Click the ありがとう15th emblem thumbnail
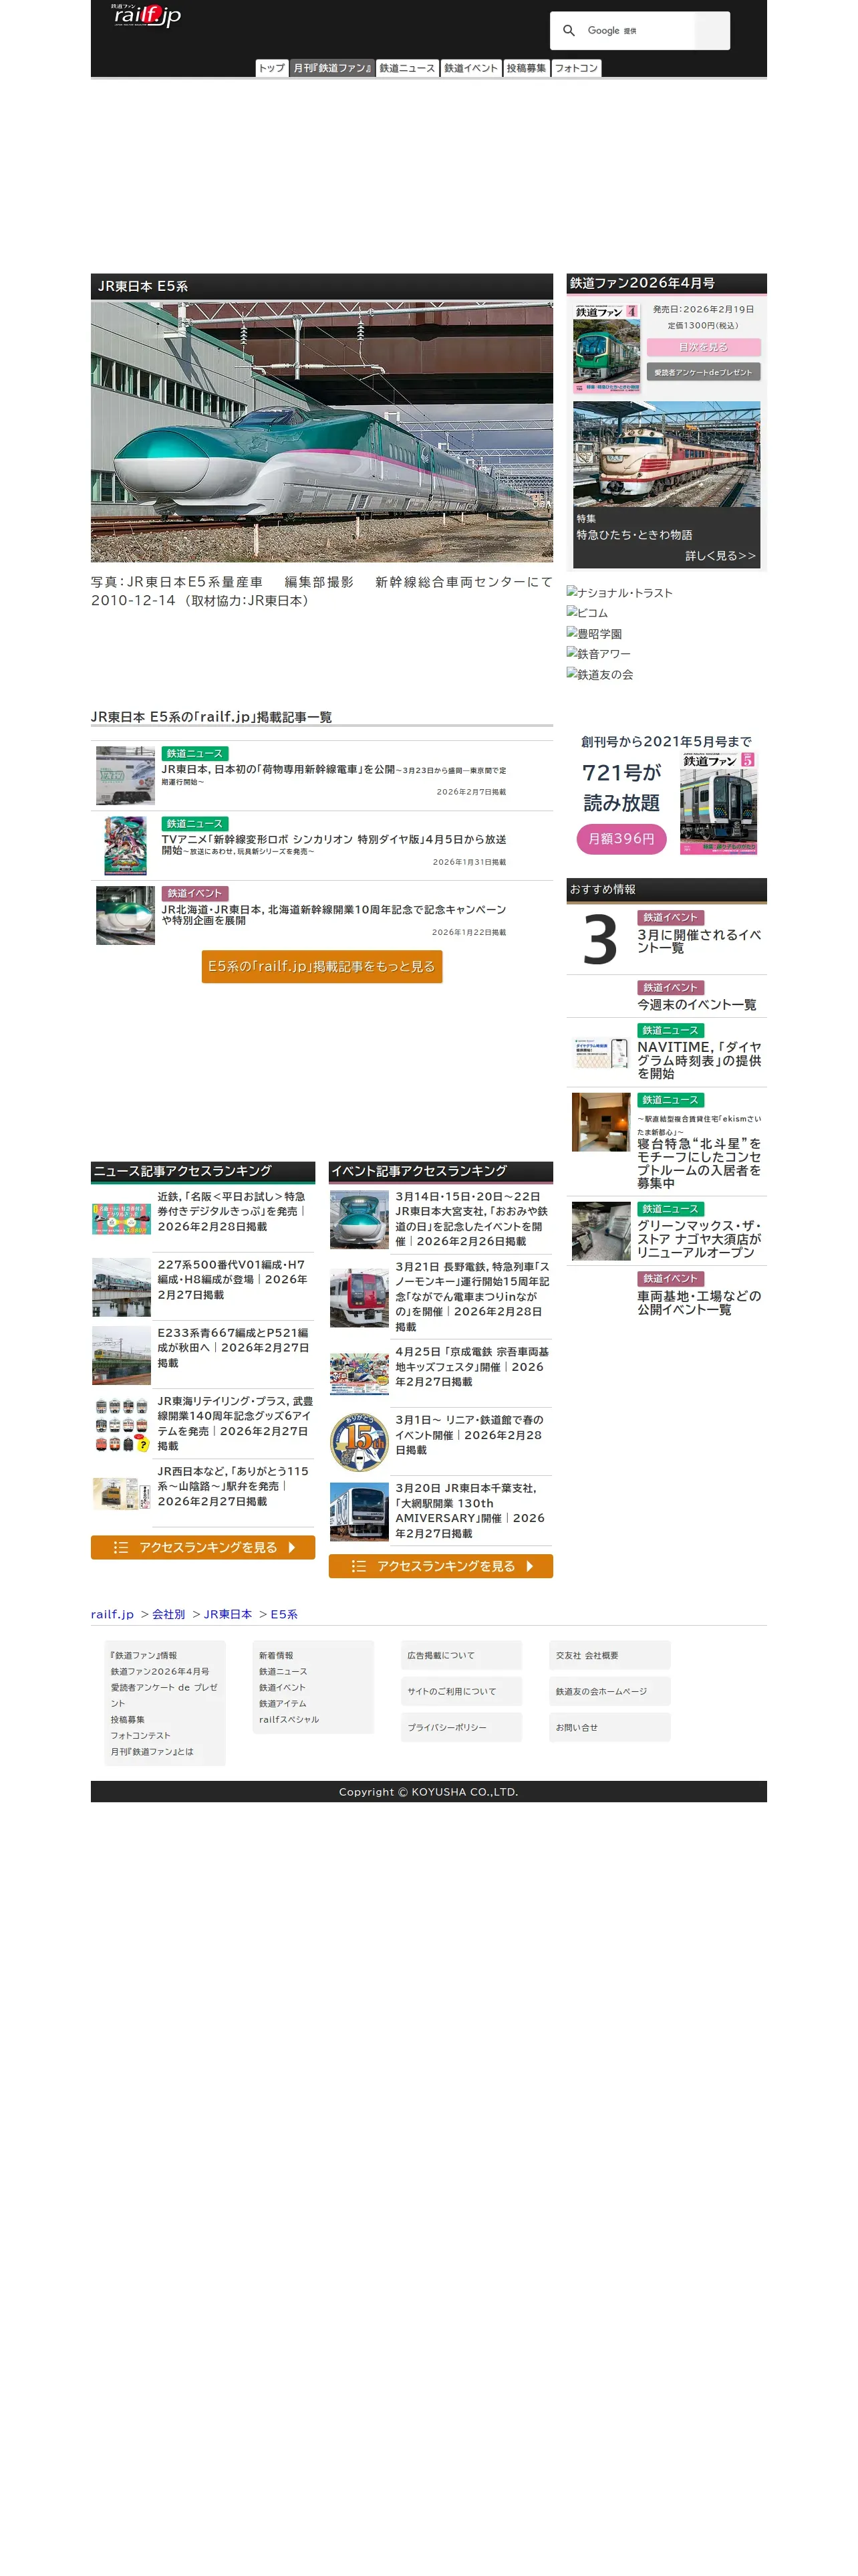Image resolution: width=858 pixels, height=2576 pixels. (360, 1441)
